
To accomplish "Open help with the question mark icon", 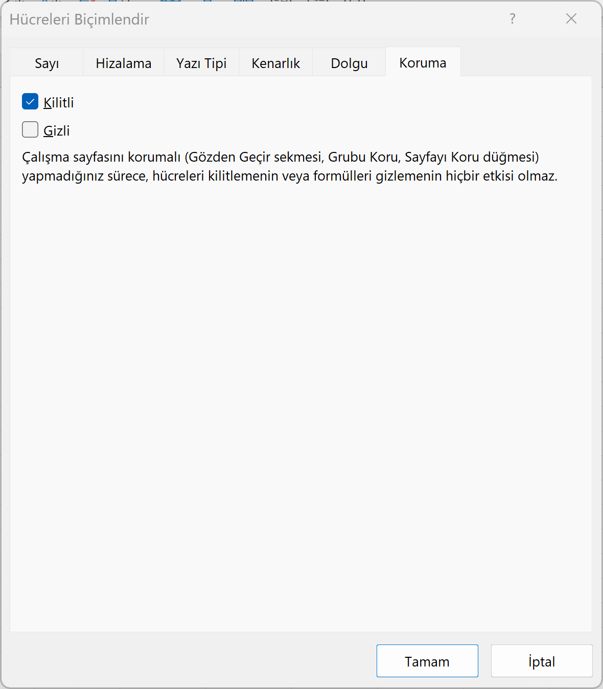I will pyautogui.click(x=513, y=19).
